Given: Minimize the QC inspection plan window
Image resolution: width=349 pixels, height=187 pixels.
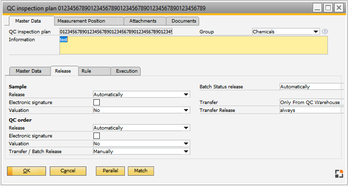Looking at the screenshot, I should point(317,8).
